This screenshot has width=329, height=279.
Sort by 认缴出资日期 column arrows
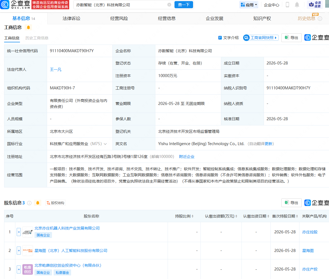click(268, 216)
